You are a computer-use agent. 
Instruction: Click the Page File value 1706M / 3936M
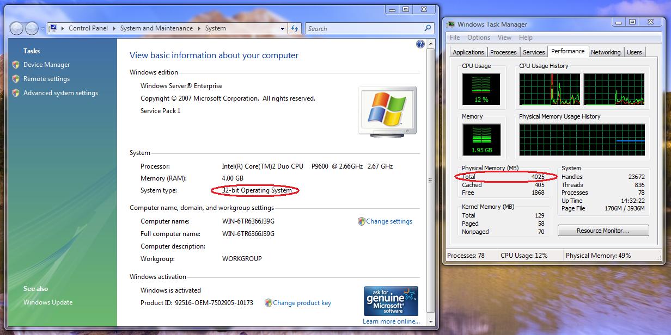625,208
